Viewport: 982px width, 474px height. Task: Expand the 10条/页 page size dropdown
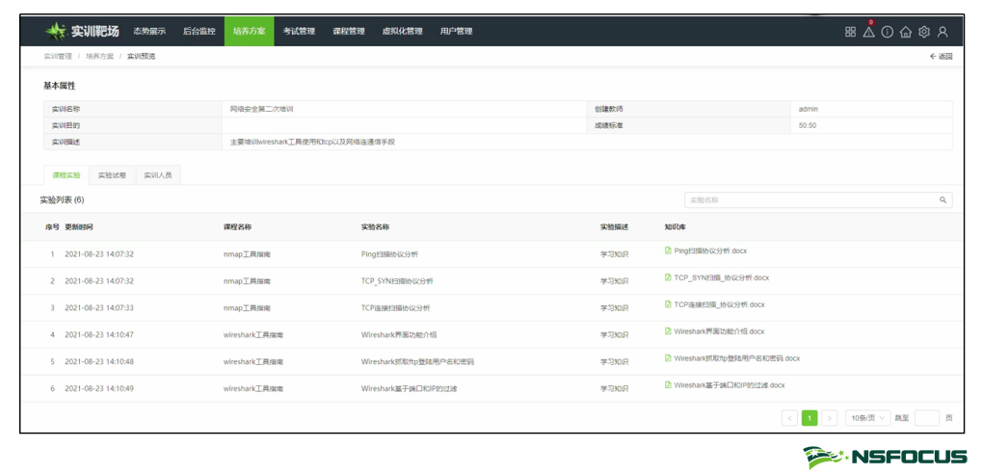[x=867, y=418]
